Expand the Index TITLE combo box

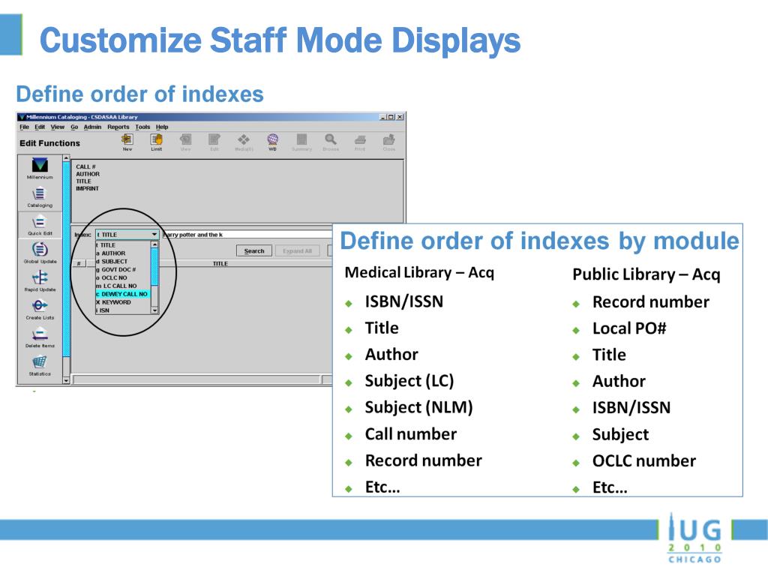(x=127, y=235)
